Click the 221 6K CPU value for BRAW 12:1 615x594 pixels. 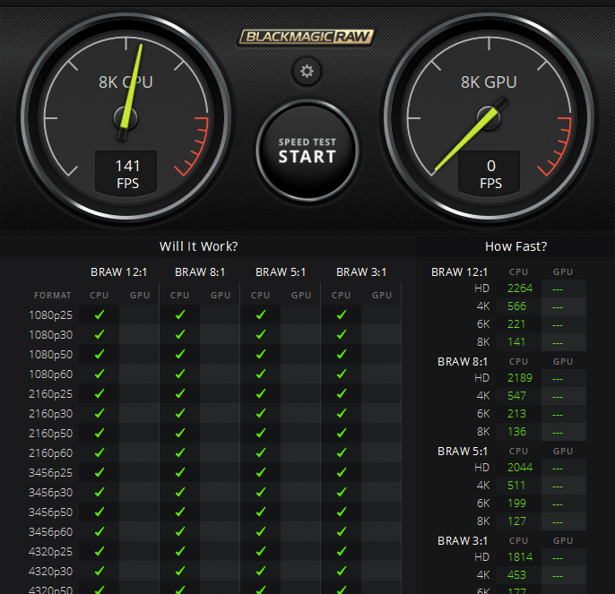click(516, 324)
